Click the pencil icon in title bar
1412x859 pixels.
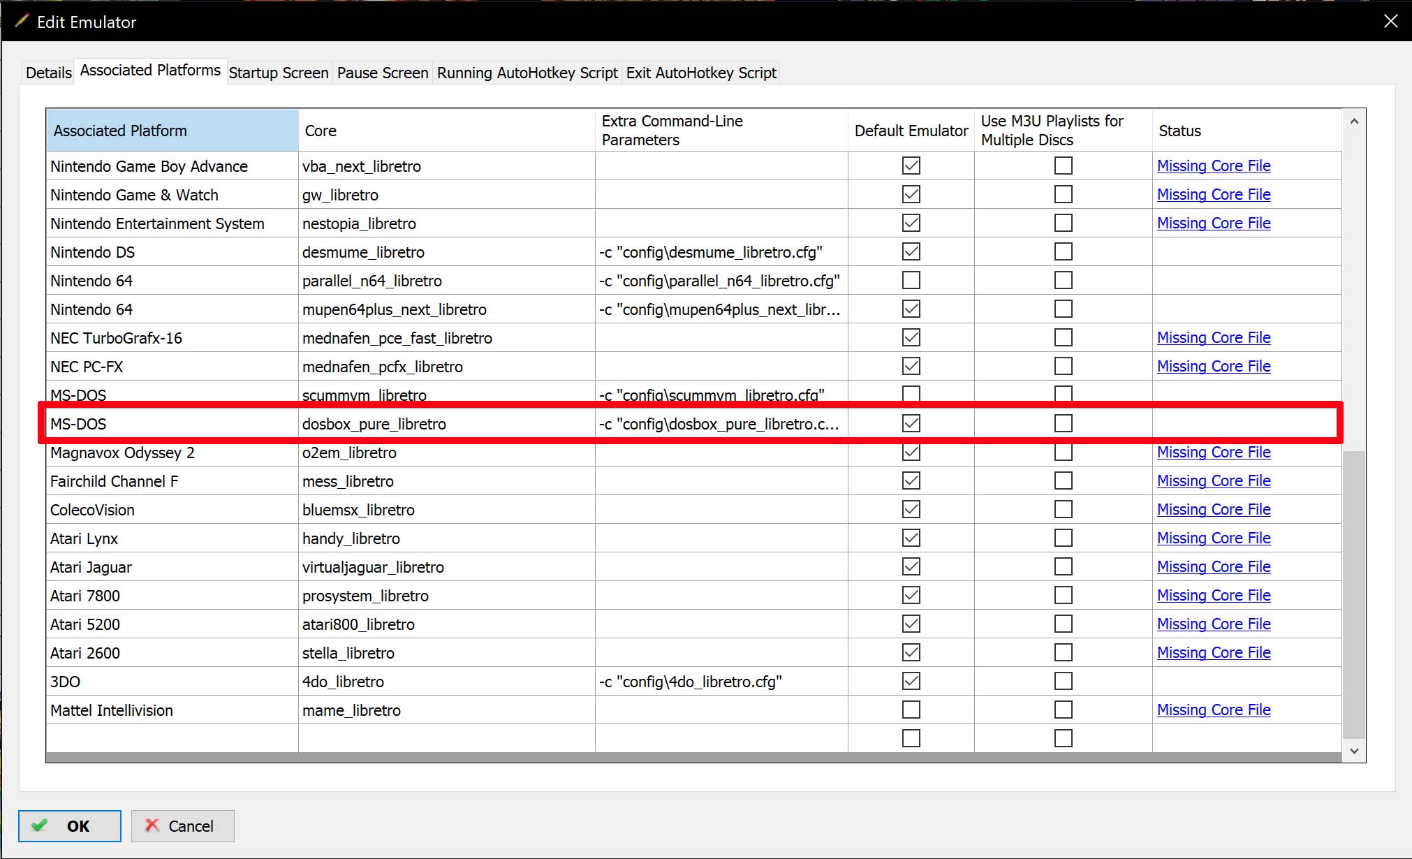(x=22, y=21)
